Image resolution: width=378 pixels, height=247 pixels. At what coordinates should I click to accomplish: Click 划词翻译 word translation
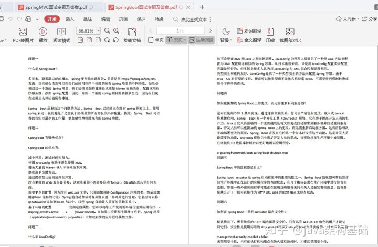click(x=249, y=31)
